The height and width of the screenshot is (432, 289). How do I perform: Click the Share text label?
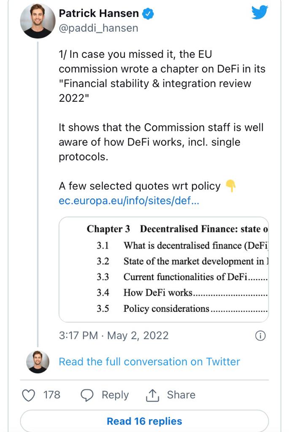coord(181,395)
